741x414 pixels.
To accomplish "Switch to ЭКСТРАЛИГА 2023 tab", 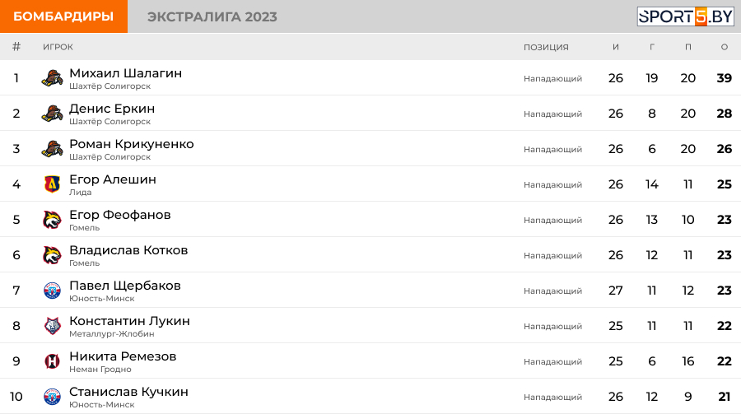I will click(212, 16).
